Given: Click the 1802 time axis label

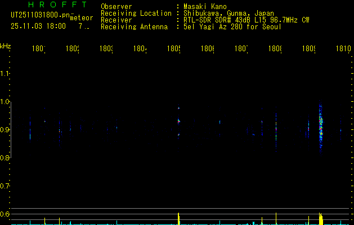Looking at the screenshot, I should pyautogui.click(x=73, y=49).
